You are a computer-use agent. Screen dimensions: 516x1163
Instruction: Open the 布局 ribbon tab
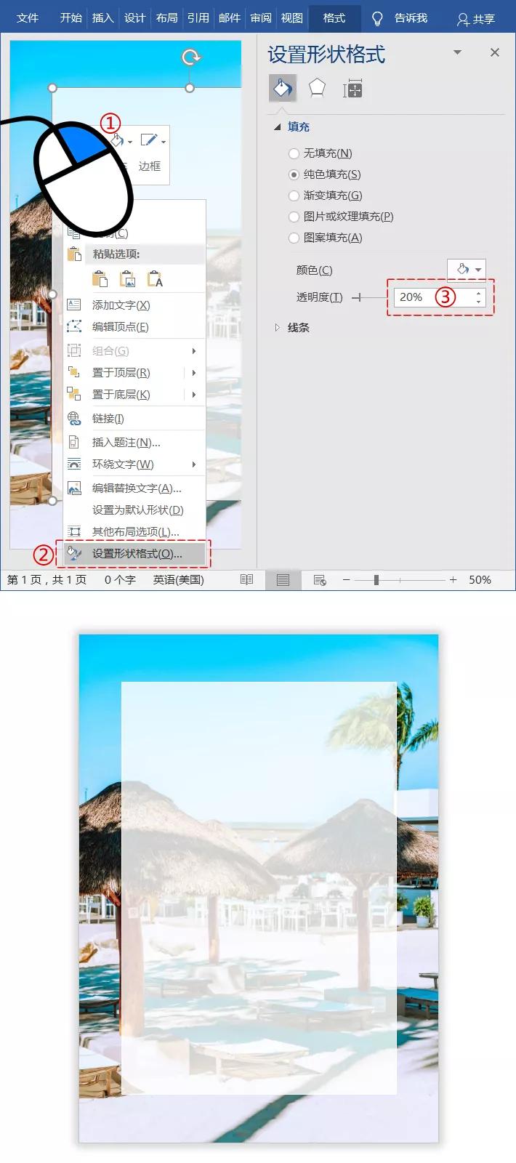[166, 17]
